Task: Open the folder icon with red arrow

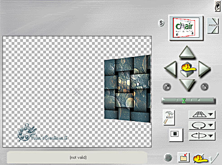Action: 184,157
